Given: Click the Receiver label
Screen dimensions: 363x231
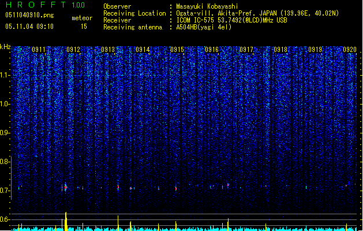Looking at the screenshot, I should tap(117, 20).
